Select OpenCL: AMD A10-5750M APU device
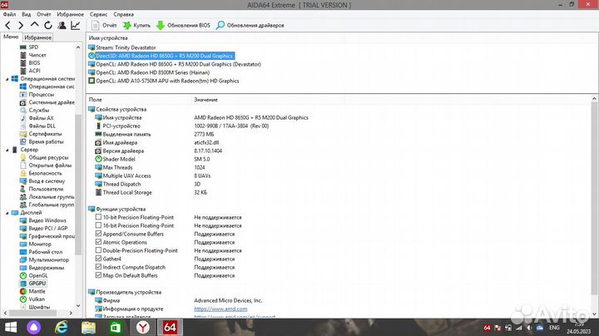The width and height of the screenshot is (599, 336). 167,81
